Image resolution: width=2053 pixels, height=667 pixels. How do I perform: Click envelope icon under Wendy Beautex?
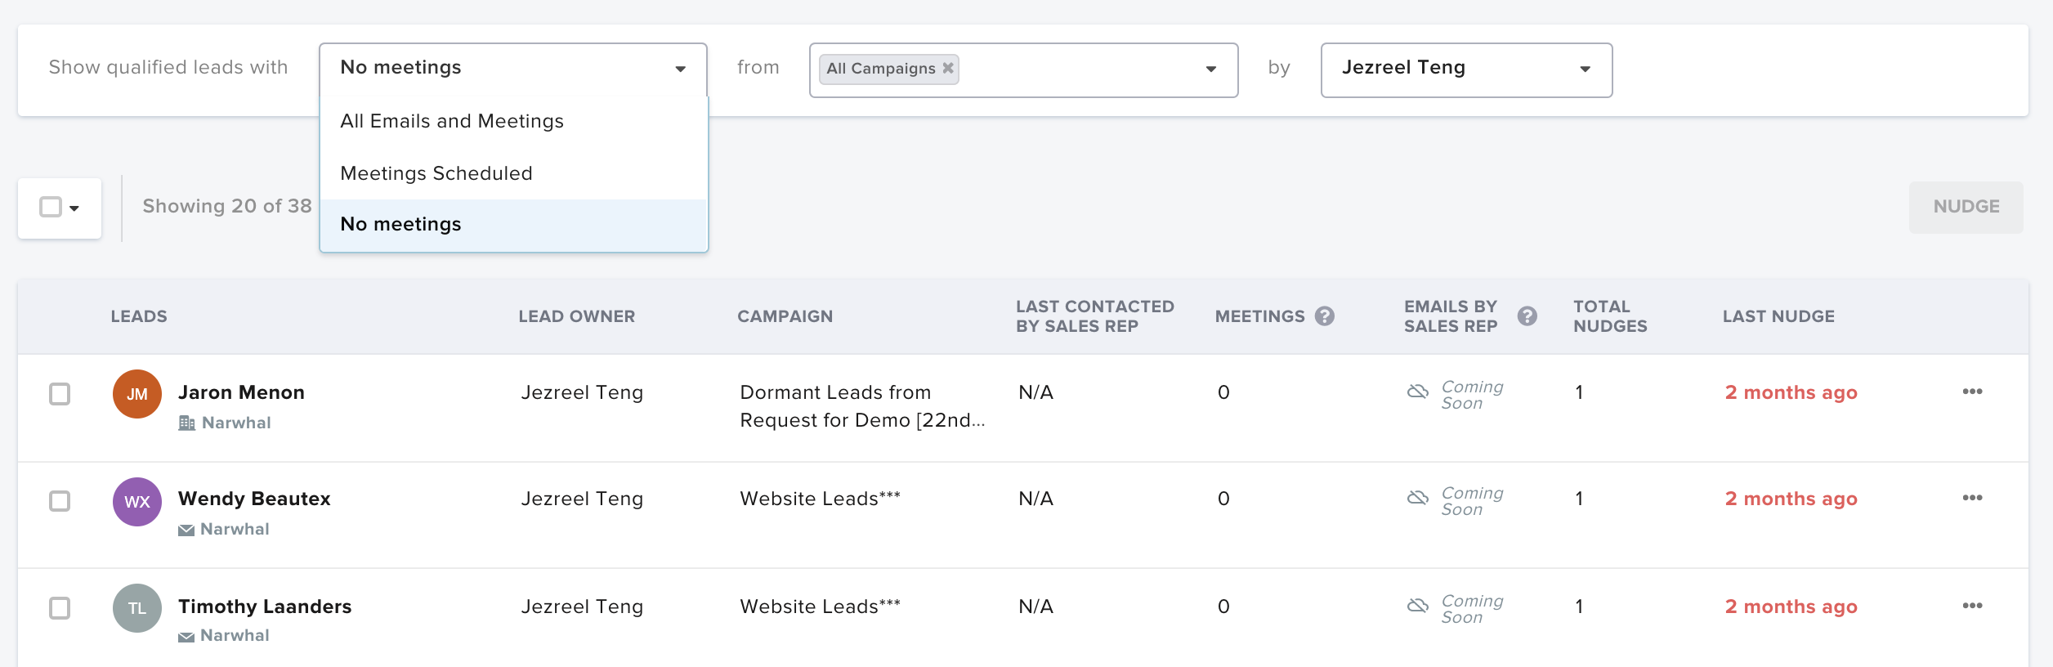[x=186, y=530]
